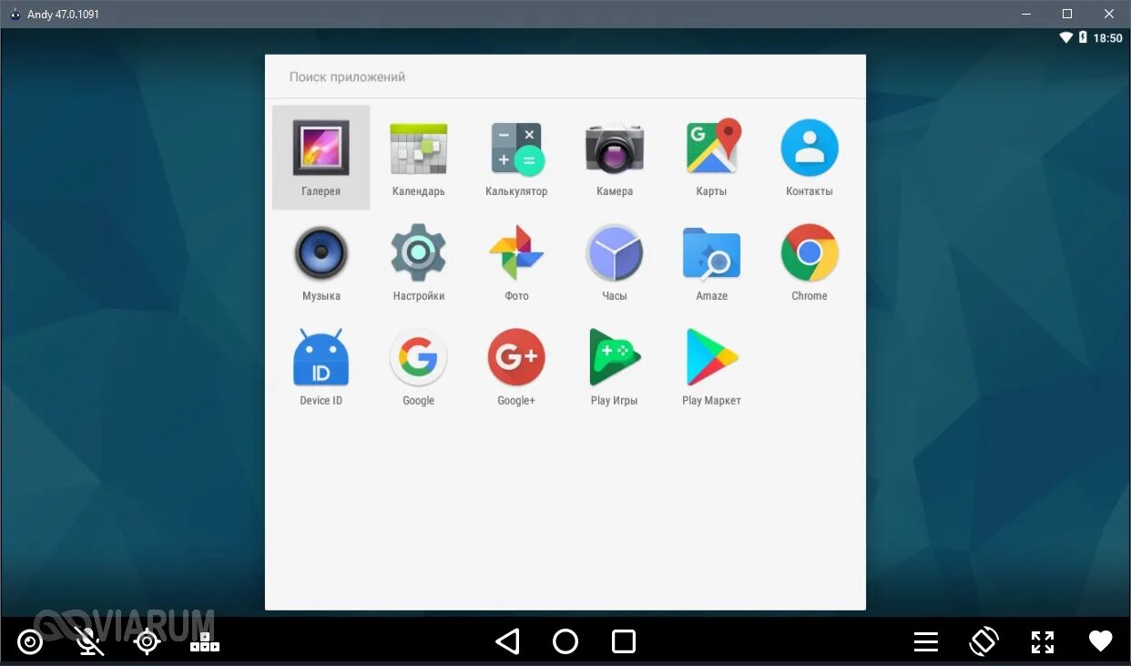Open the Камера app
This screenshot has height=666, width=1131.
[614, 157]
